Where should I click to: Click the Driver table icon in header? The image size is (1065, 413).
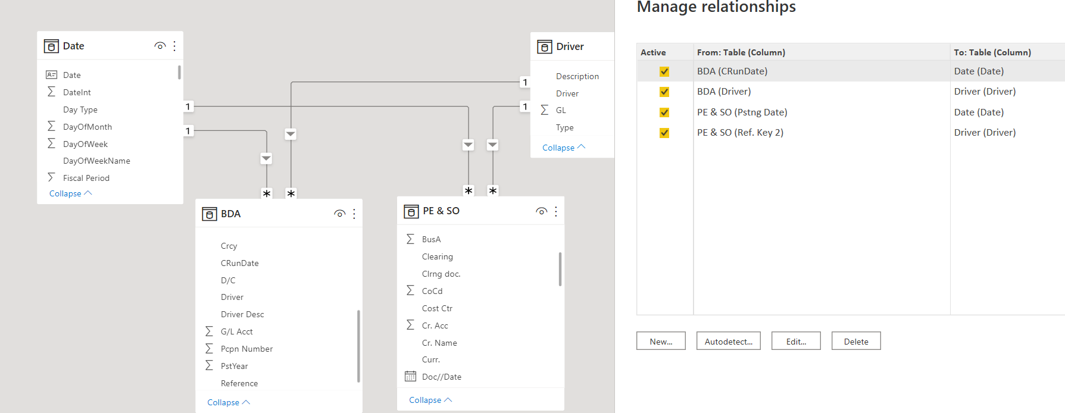[x=545, y=47]
